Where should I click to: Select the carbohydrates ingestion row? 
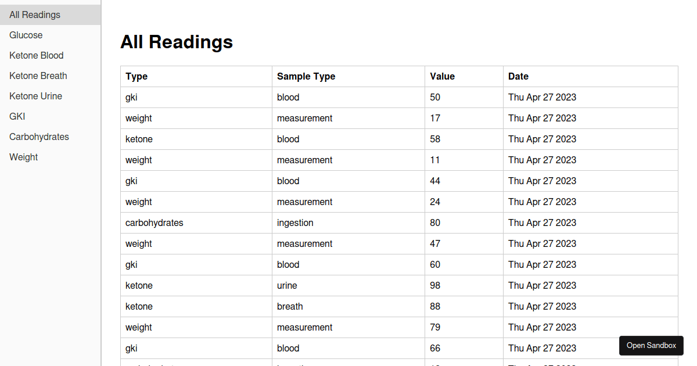pyautogui.click(x=290, y=223)
